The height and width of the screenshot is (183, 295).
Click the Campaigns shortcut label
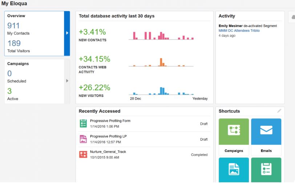234,151
